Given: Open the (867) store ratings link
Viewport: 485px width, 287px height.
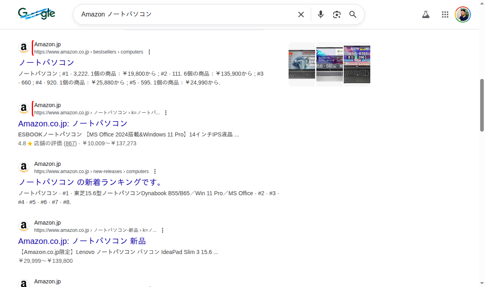Looking at the screenshot, I should (x=70, y=143).
